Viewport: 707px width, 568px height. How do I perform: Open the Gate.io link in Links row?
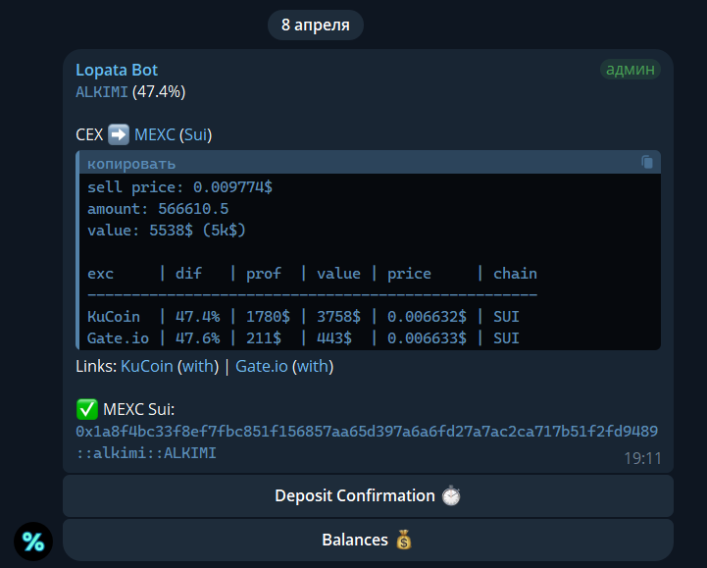point(262,366)
